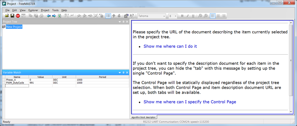Toggle the variable watch grid button

tap(108, 16)
